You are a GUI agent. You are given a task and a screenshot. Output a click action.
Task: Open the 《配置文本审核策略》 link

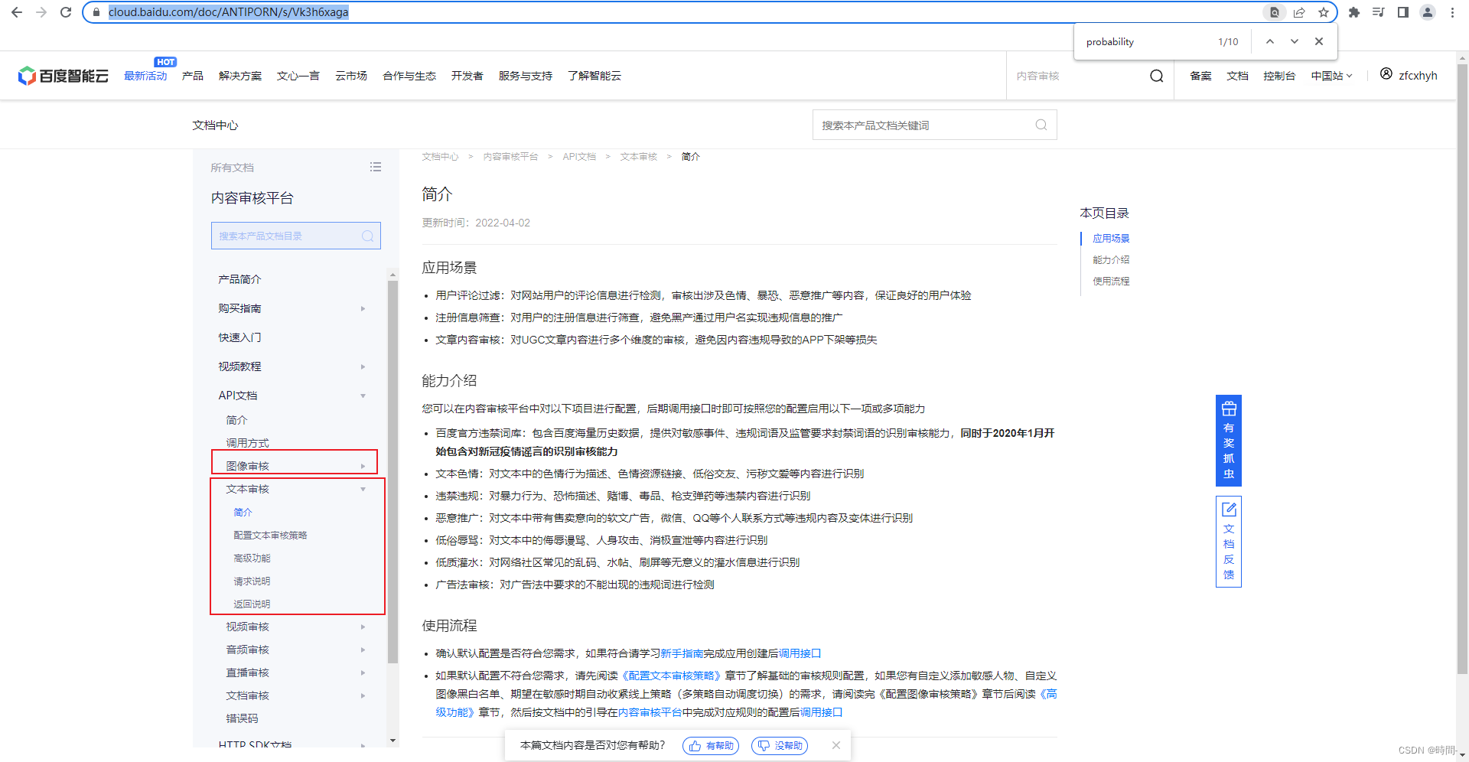click(x=672, y=676)
